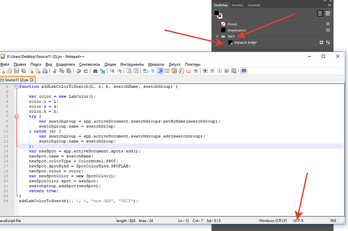Click the green Undo arrow
The height and width of the screenshot is (231, 348).
[x=79, y=71]
